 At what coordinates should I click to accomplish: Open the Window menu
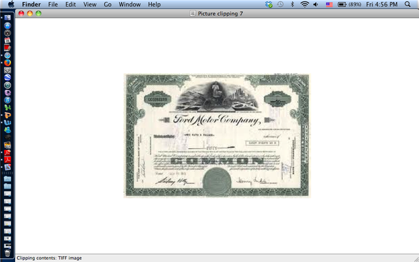tap(130, 5)
